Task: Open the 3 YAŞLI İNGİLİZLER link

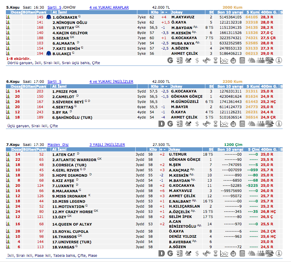Action: (107, 145)
